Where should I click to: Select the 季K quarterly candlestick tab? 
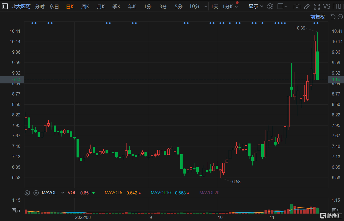click(x=117, y=7)
